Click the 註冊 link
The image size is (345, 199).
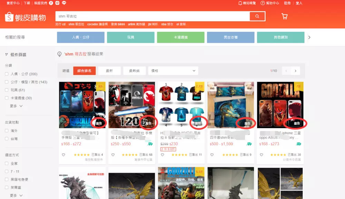[x=287, y=3]
